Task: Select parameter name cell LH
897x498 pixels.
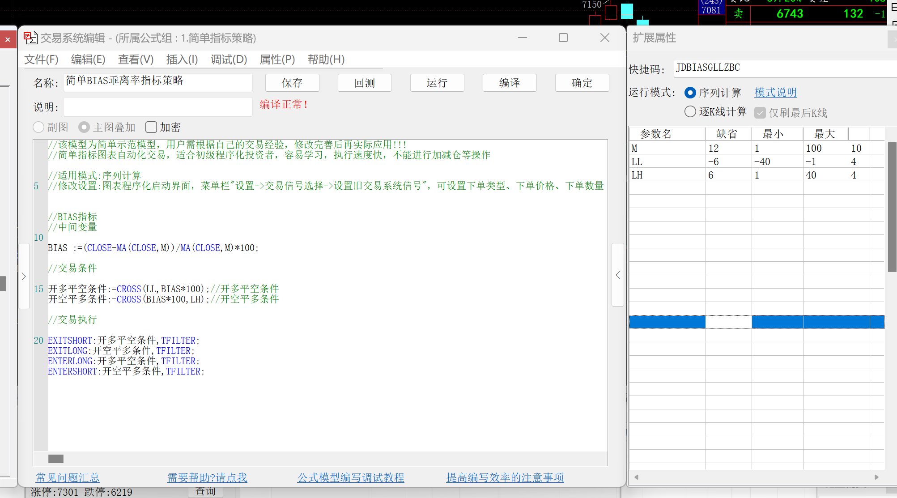Action: pos(667,175)
